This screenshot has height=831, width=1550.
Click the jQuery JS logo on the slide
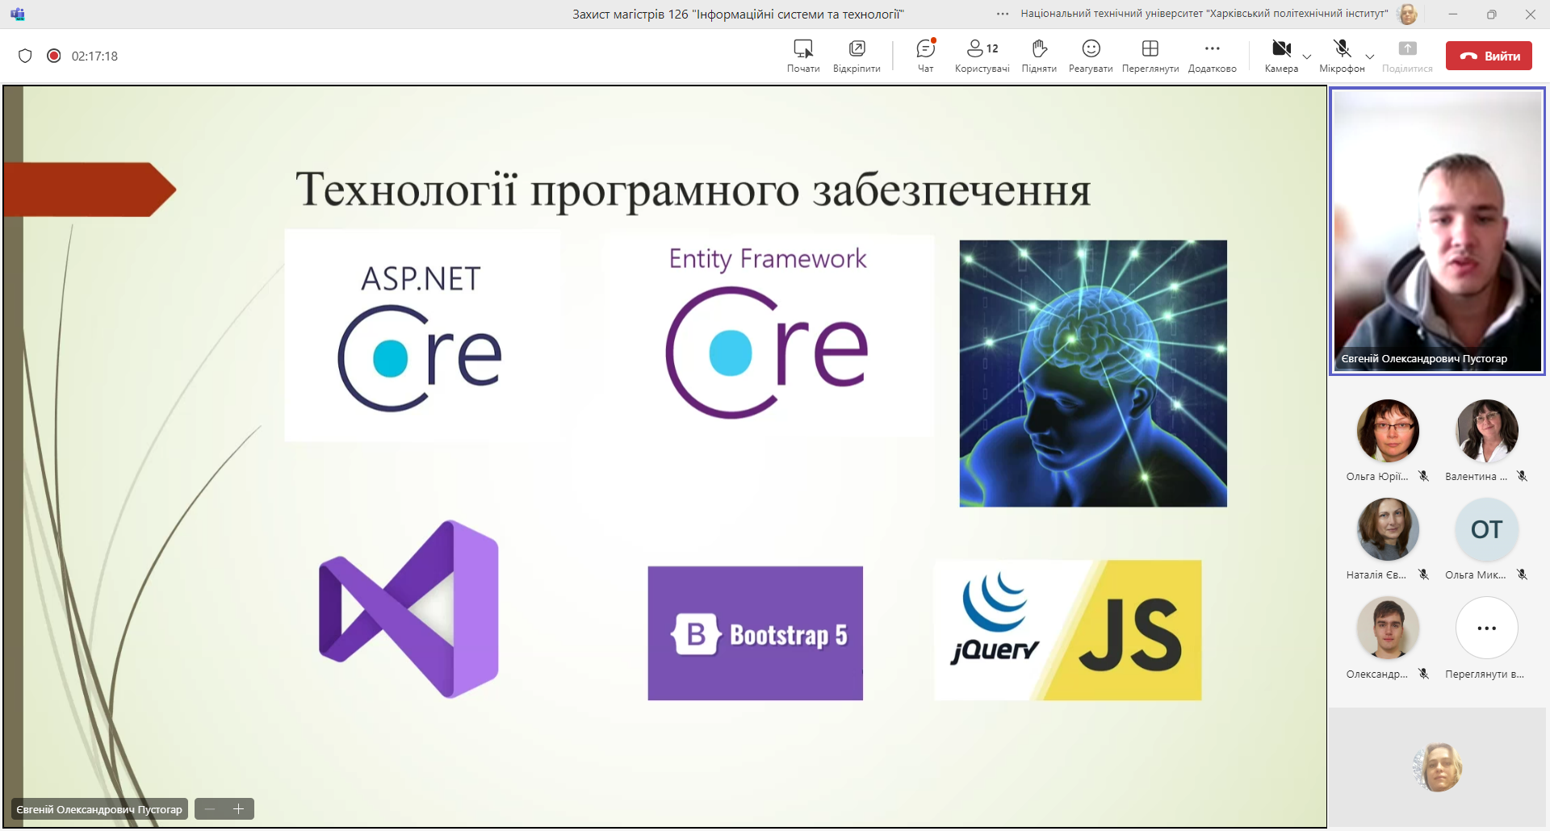click(1068, 630)
